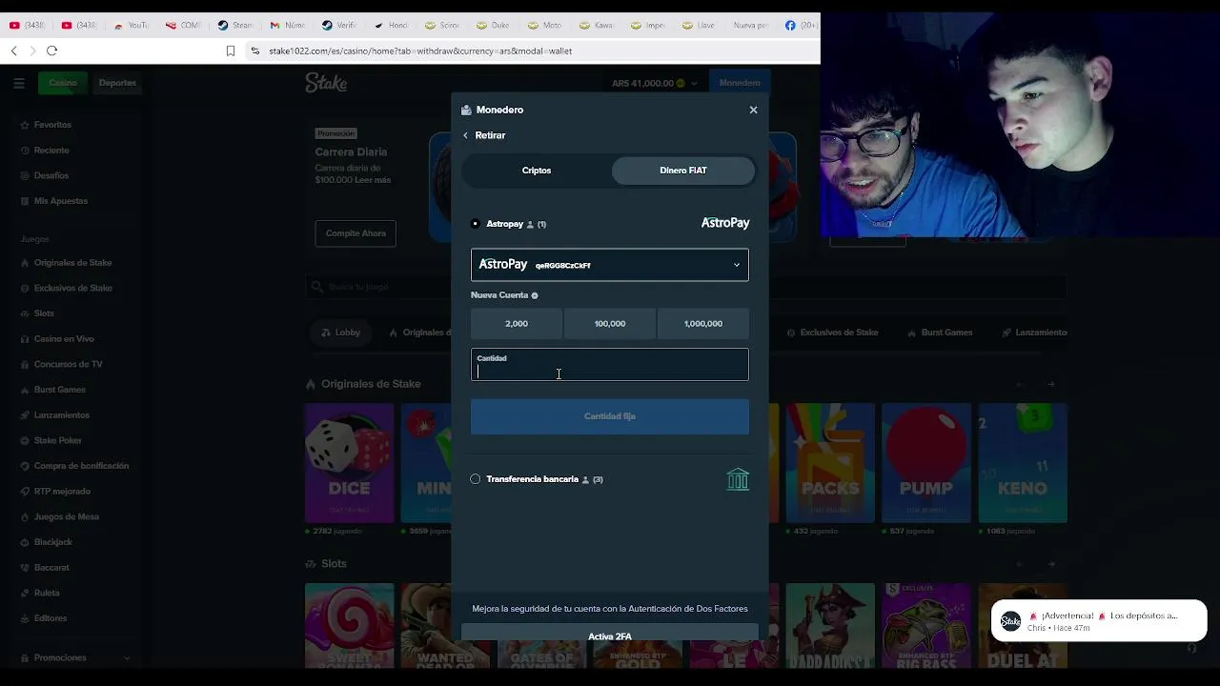Open the Stake hamburger menu icon
1220x686 pixels.
(x=19, y=83)
